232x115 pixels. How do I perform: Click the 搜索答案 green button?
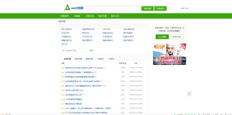coord(148,8)
